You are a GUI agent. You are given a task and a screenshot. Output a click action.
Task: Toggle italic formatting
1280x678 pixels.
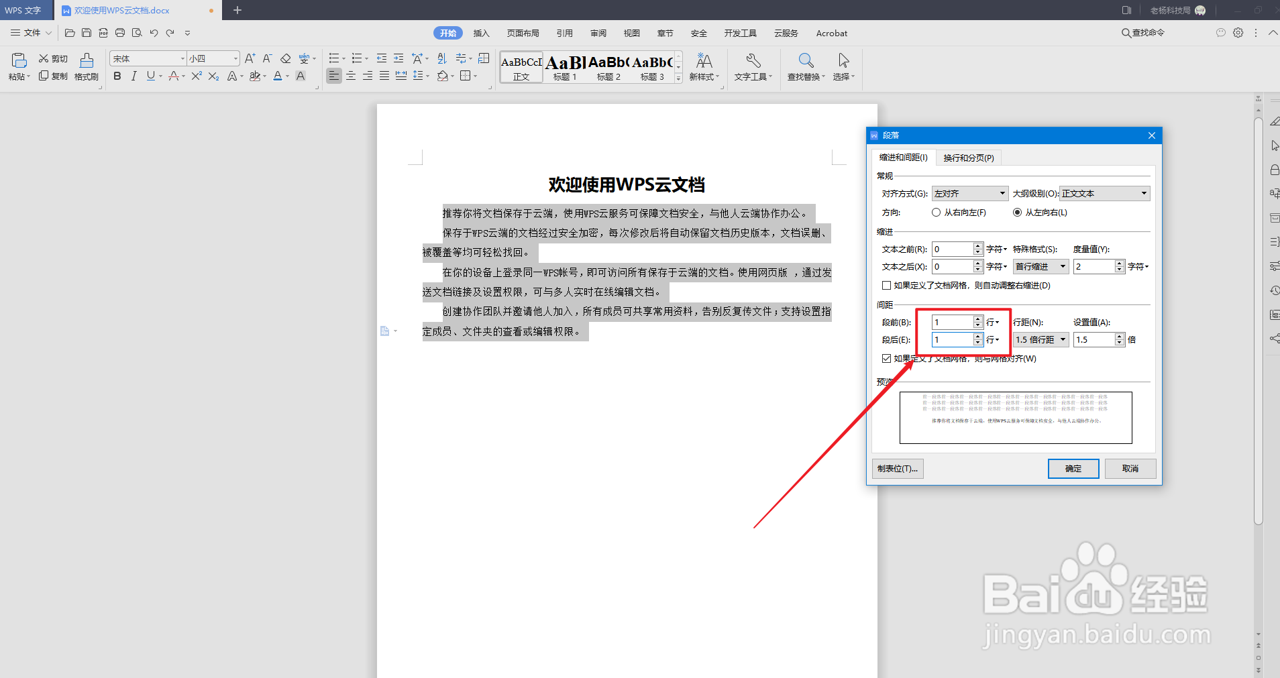tap(134, 76)
